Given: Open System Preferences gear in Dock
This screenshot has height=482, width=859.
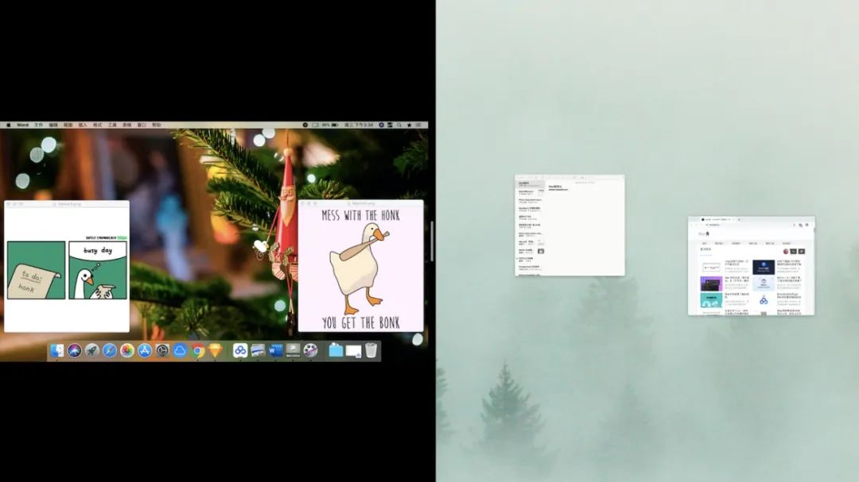Looking at the screenshot, I should coord(162,350).
